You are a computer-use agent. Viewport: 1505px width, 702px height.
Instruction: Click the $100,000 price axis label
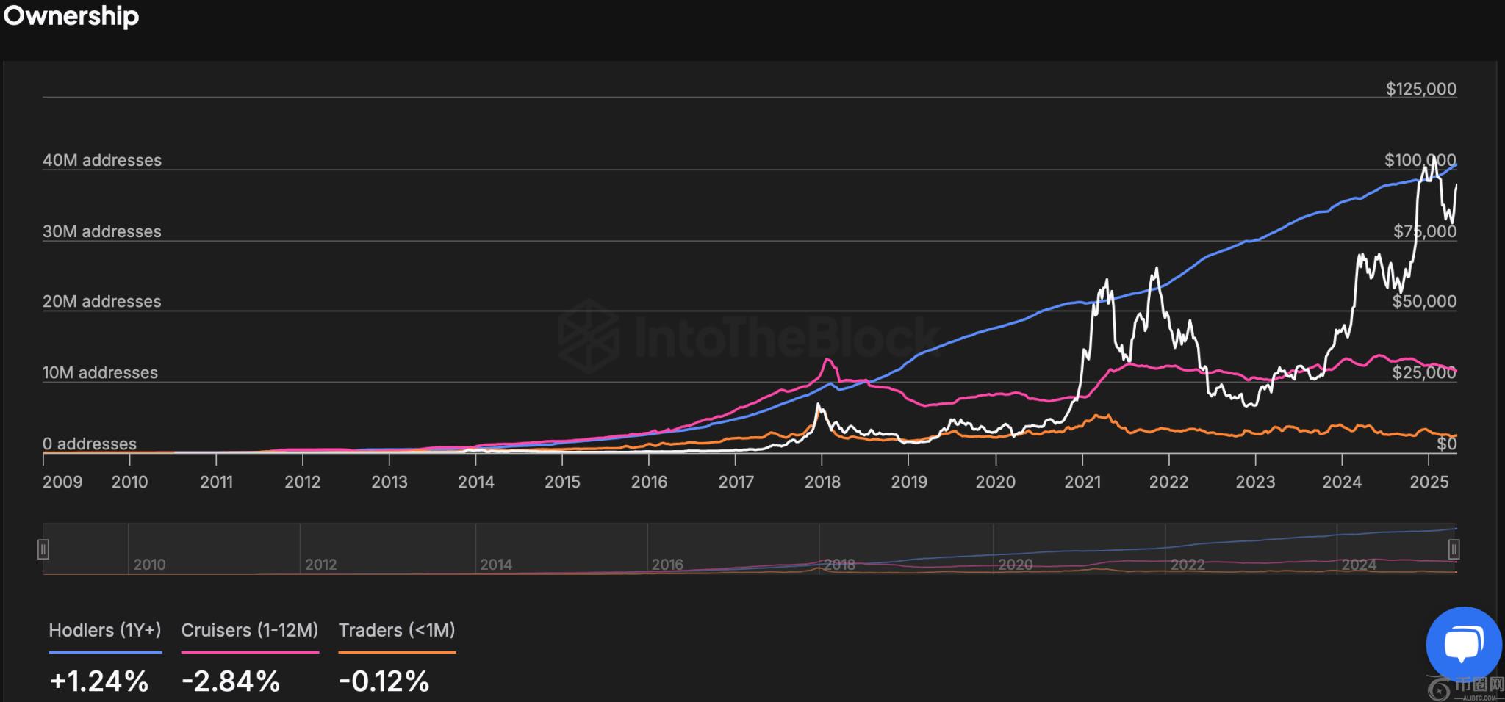[x=1420, y=160]
